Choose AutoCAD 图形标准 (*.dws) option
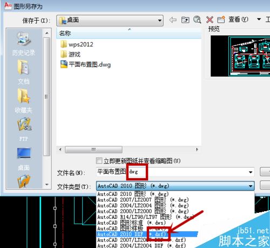 tap(131, 223)
